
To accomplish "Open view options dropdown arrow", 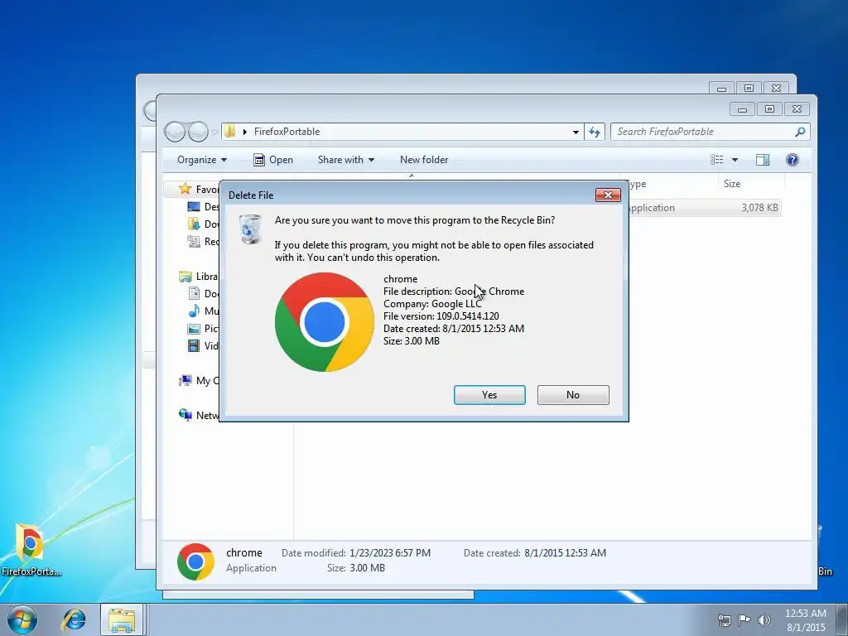I will pos(735,160).
